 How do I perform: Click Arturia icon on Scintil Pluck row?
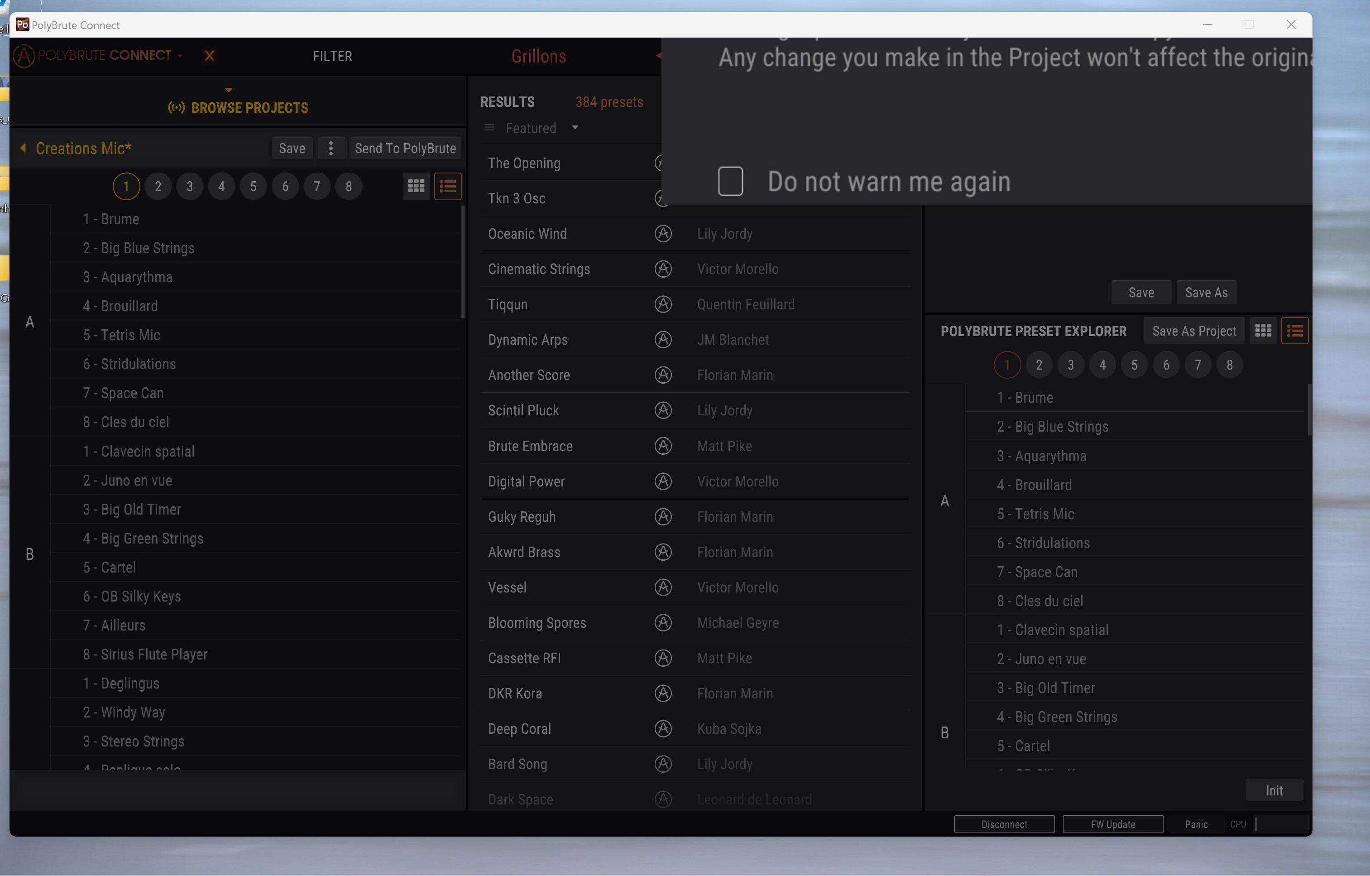click(x=663, y=410)
